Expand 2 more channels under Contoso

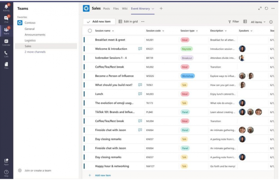[35, 52]
